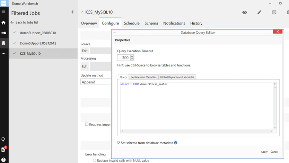Toggle the Requires impersonation checkbox
The height and width of the screenshot is (163, 289).
[87, 124]
